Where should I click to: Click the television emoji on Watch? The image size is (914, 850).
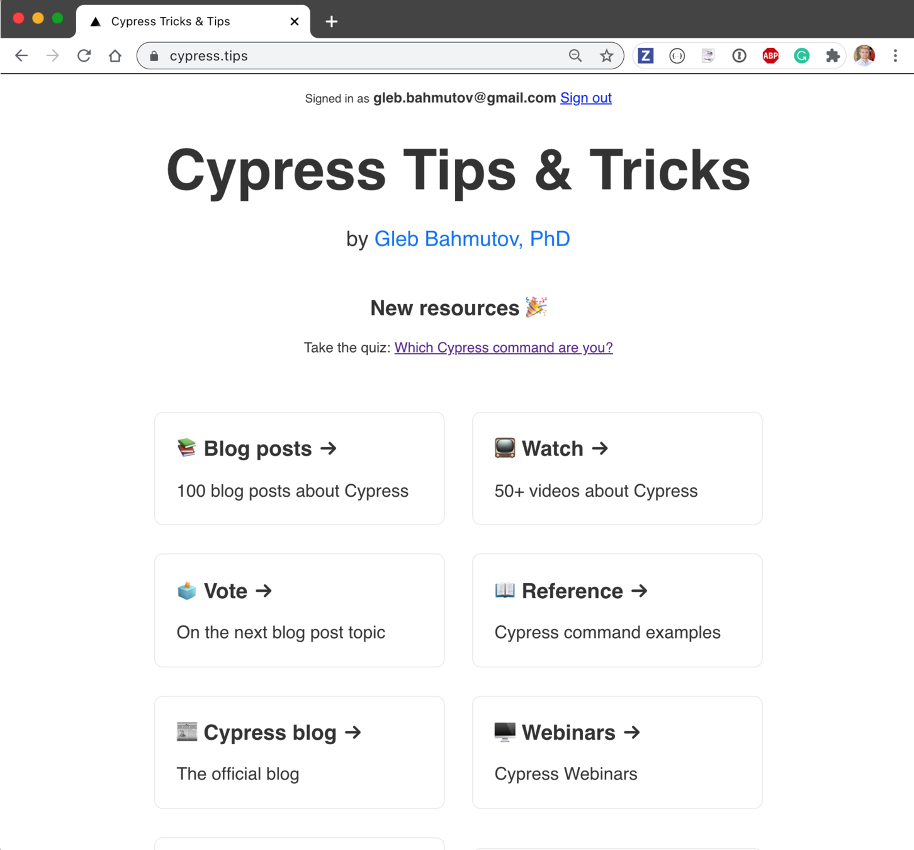[505, 448]
